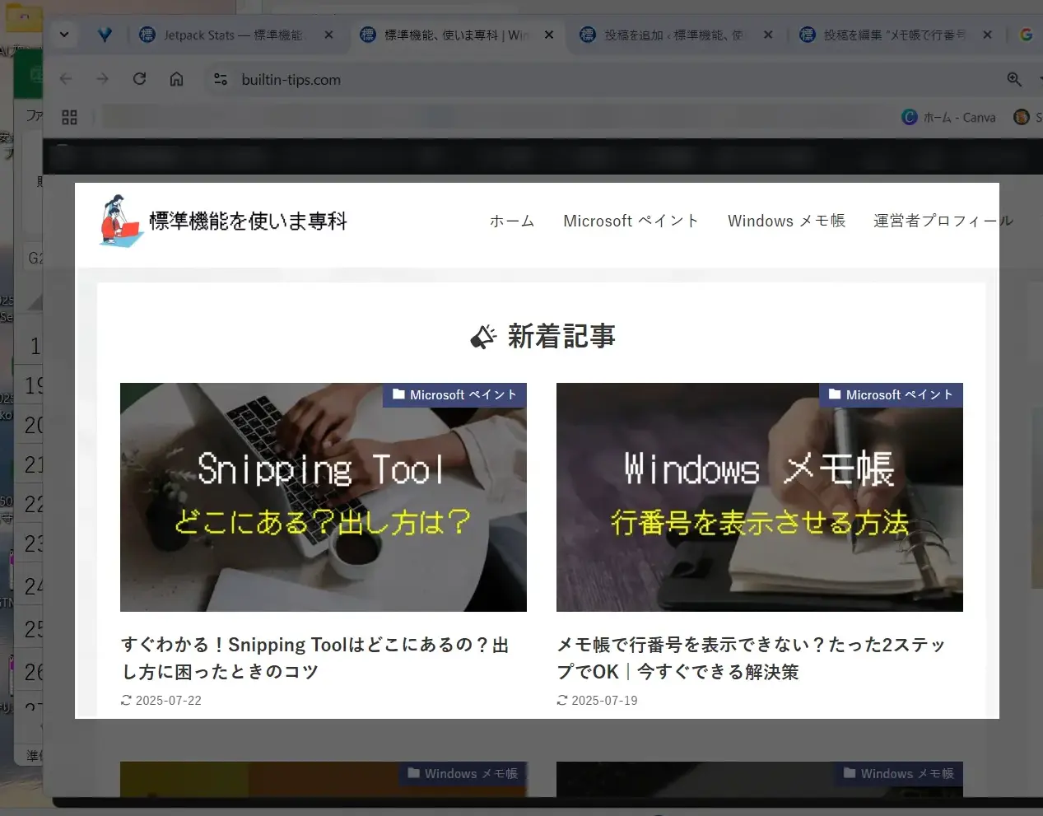Viewport: 1043px width, 816px height.
Task: Open the 標準機能を使いま専科 site title link
Action: pos(248,221)
